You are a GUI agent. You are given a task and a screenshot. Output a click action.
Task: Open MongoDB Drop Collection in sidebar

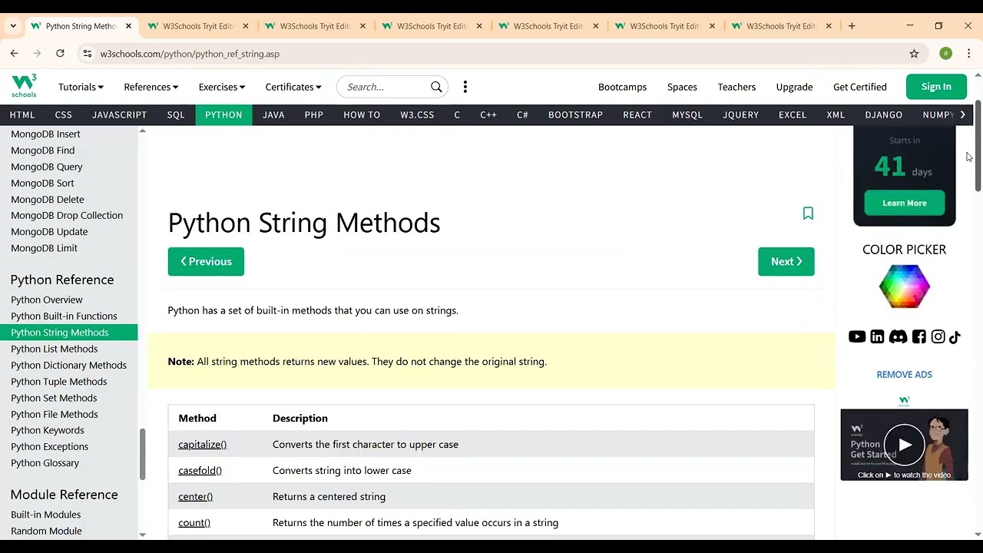click(67, 216)
